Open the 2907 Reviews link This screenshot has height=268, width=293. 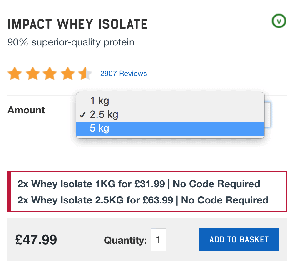click(123, 74)
